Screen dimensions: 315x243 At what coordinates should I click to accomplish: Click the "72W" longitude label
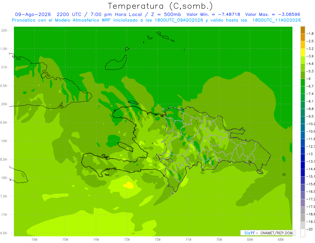(157, 239)
